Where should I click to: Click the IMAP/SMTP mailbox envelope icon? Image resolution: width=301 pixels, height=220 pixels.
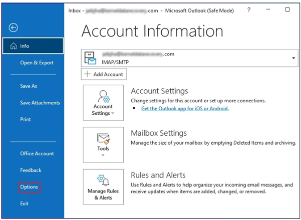click(x=90, y=58)
